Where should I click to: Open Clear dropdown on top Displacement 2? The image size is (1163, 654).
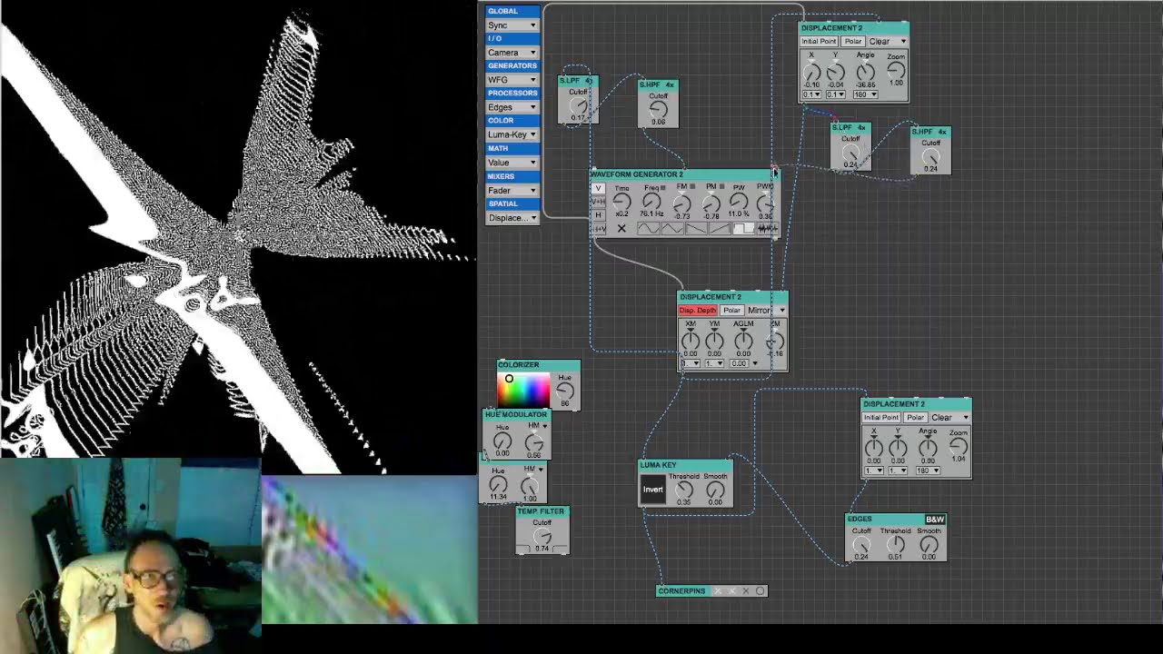click(x=887, y=42)
